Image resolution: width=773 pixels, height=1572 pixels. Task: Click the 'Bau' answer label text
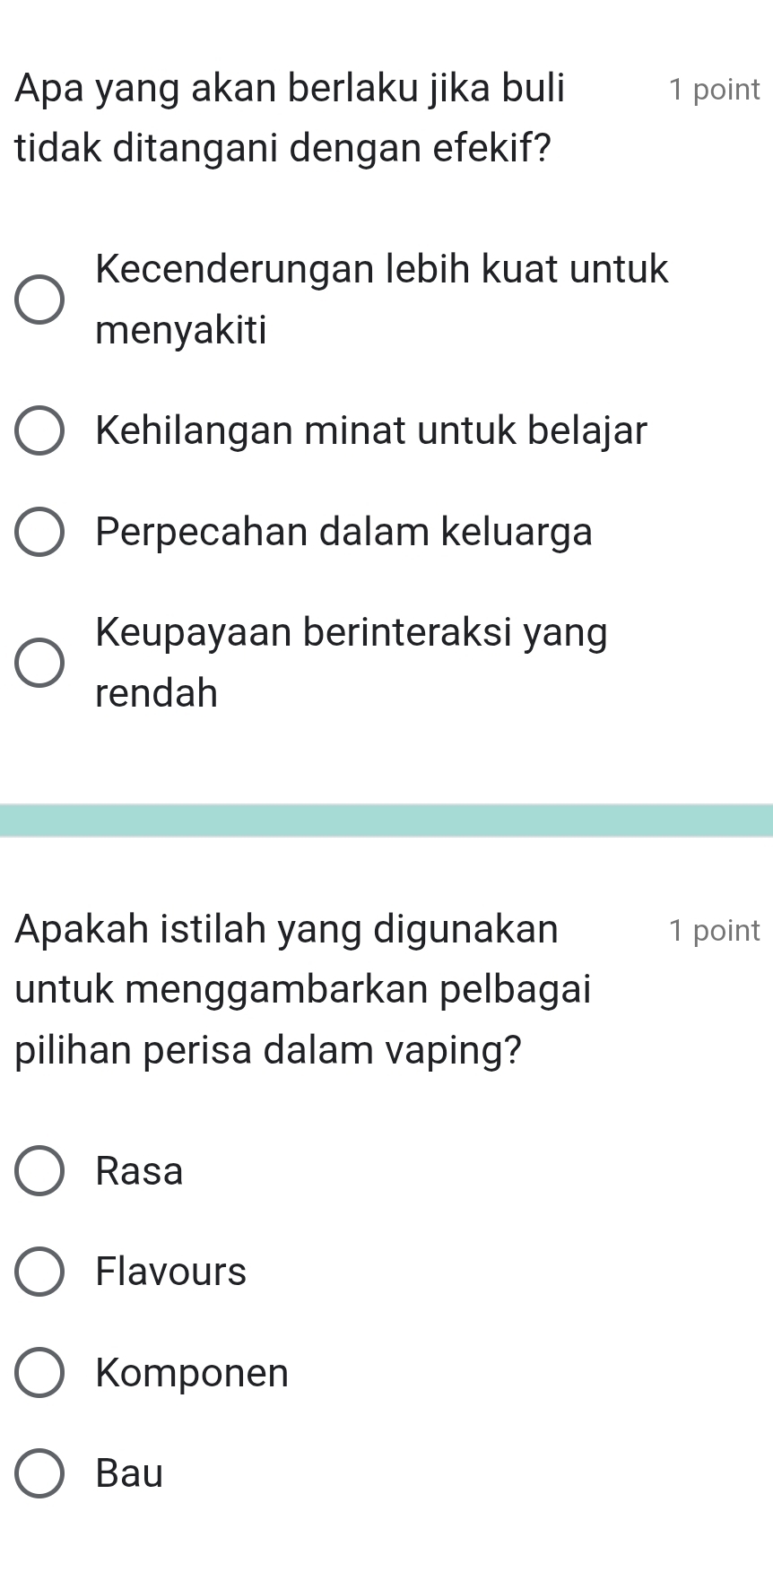point(130,1472)
